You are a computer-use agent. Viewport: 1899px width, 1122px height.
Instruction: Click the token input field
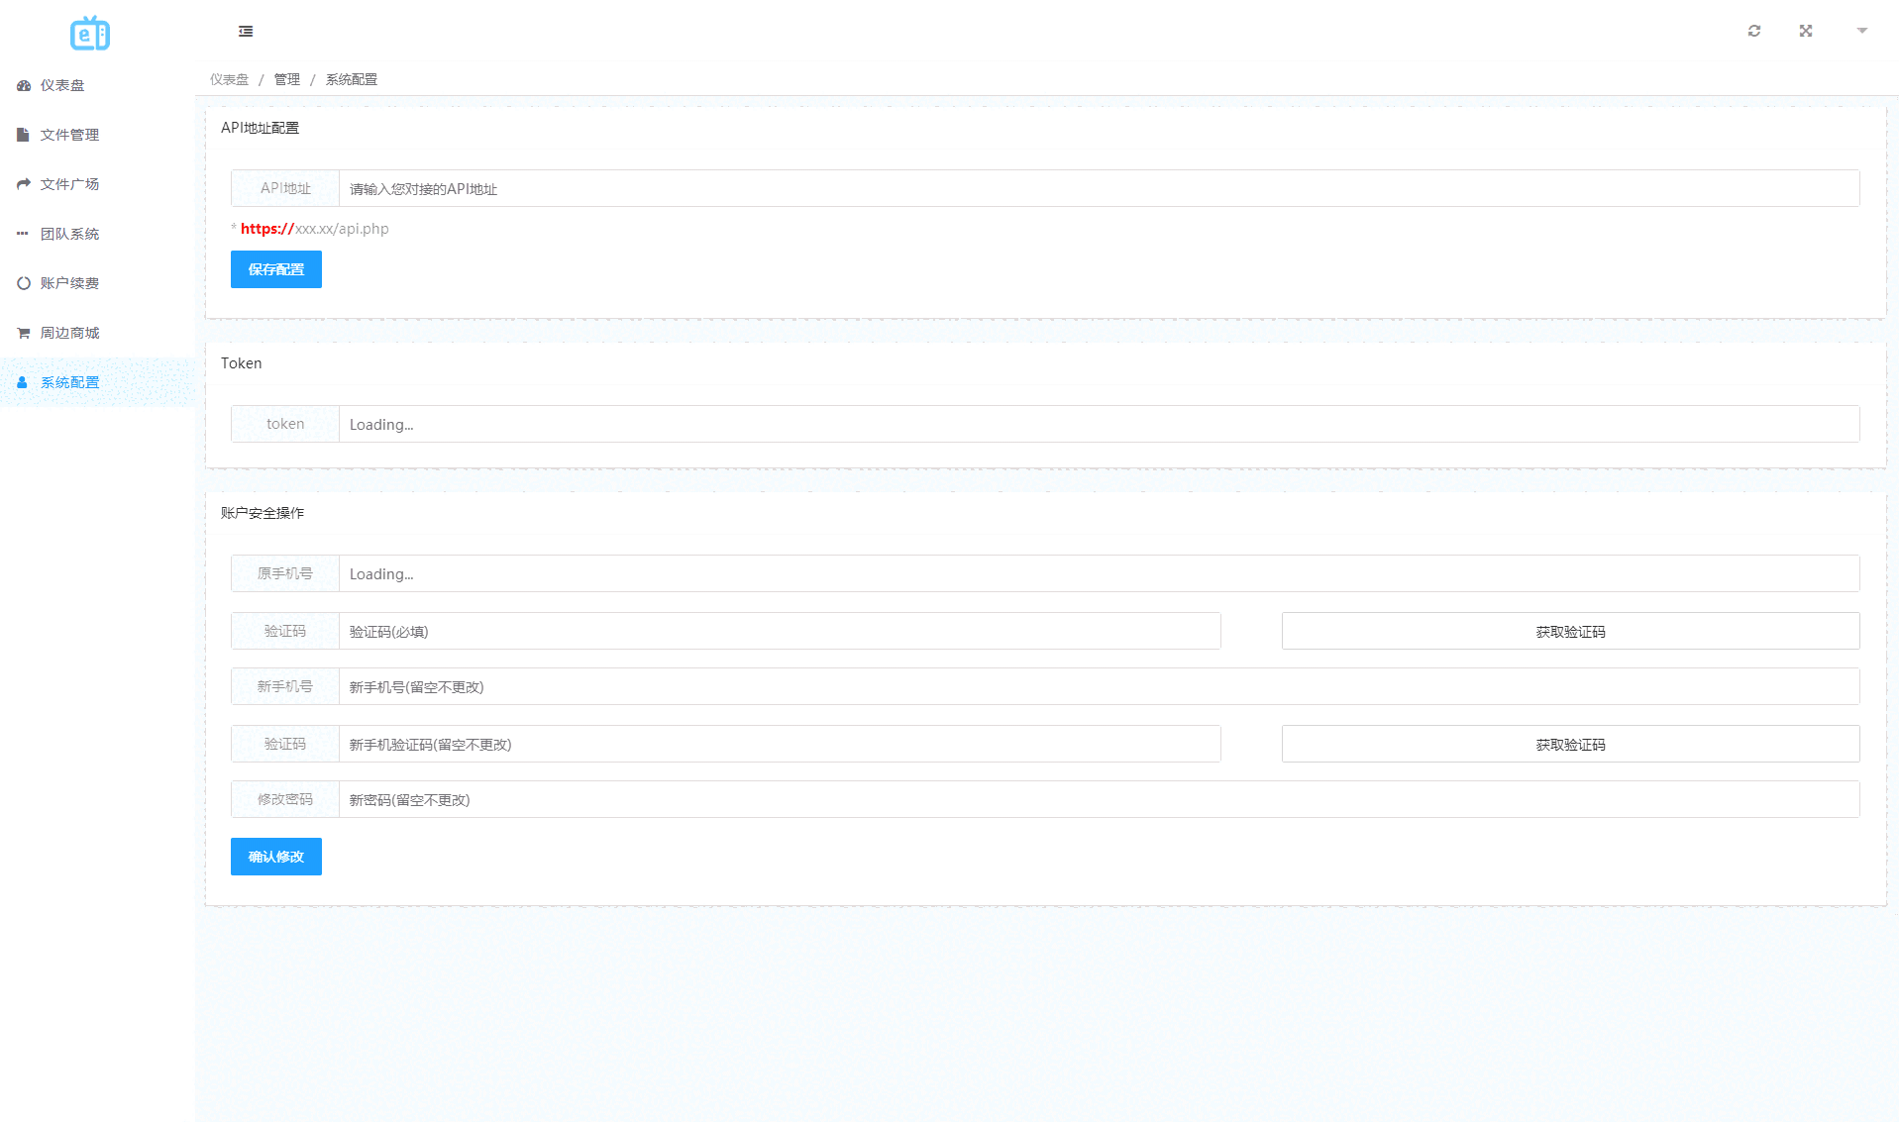(1100, 424)
